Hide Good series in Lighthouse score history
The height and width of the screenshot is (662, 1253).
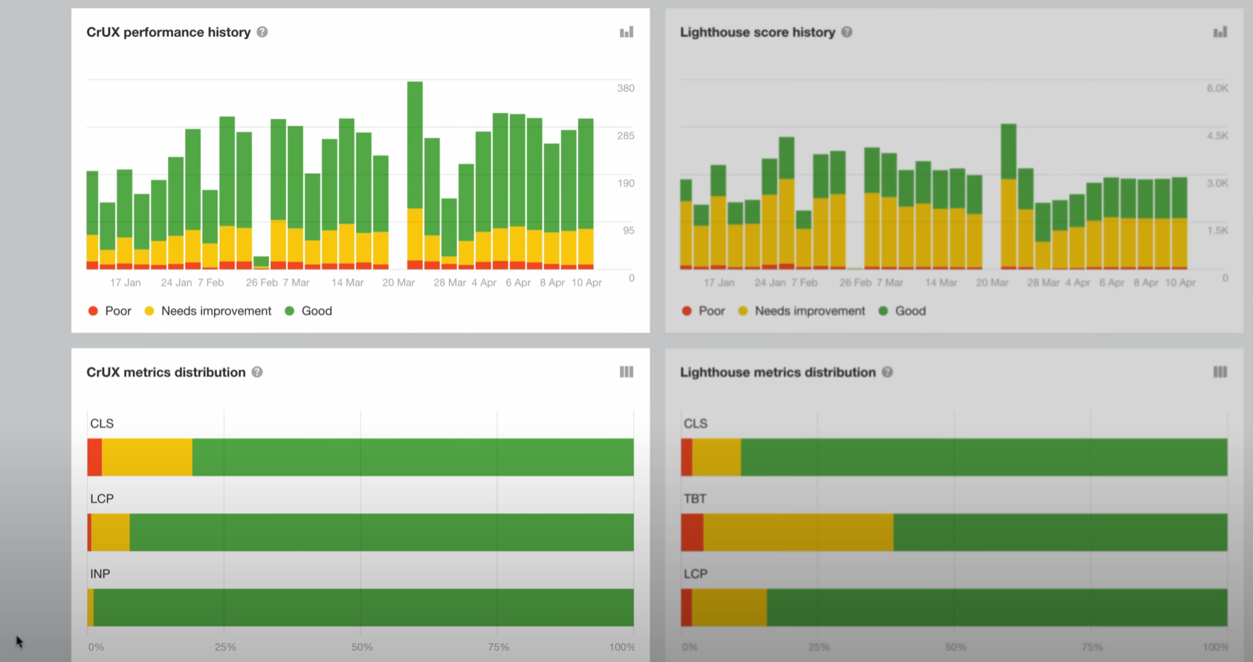903,311
